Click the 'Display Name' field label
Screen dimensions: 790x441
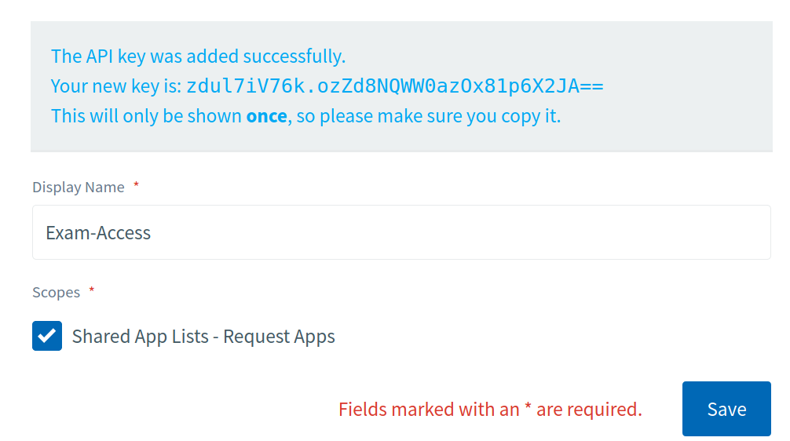pyautogui.click(x=78, y=187)
